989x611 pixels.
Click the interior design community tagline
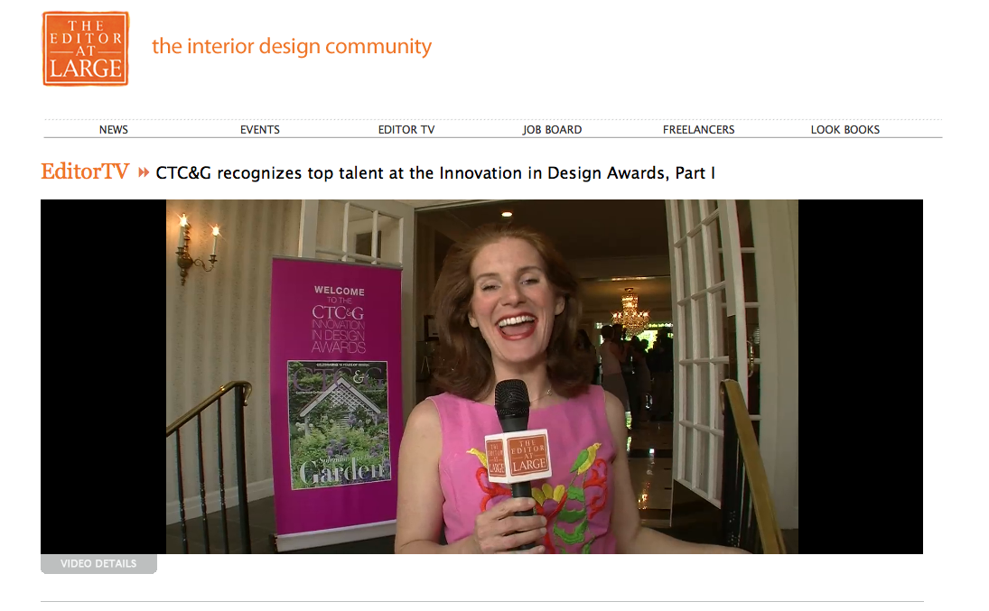[x=292, y=46]
